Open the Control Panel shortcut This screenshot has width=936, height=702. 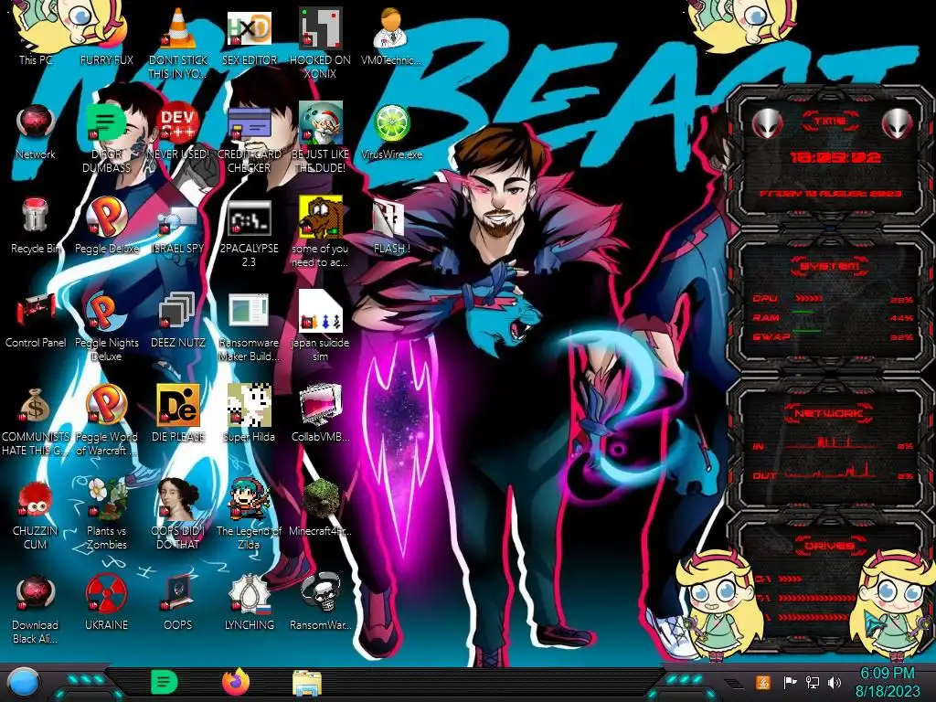(x=36, y=319)
